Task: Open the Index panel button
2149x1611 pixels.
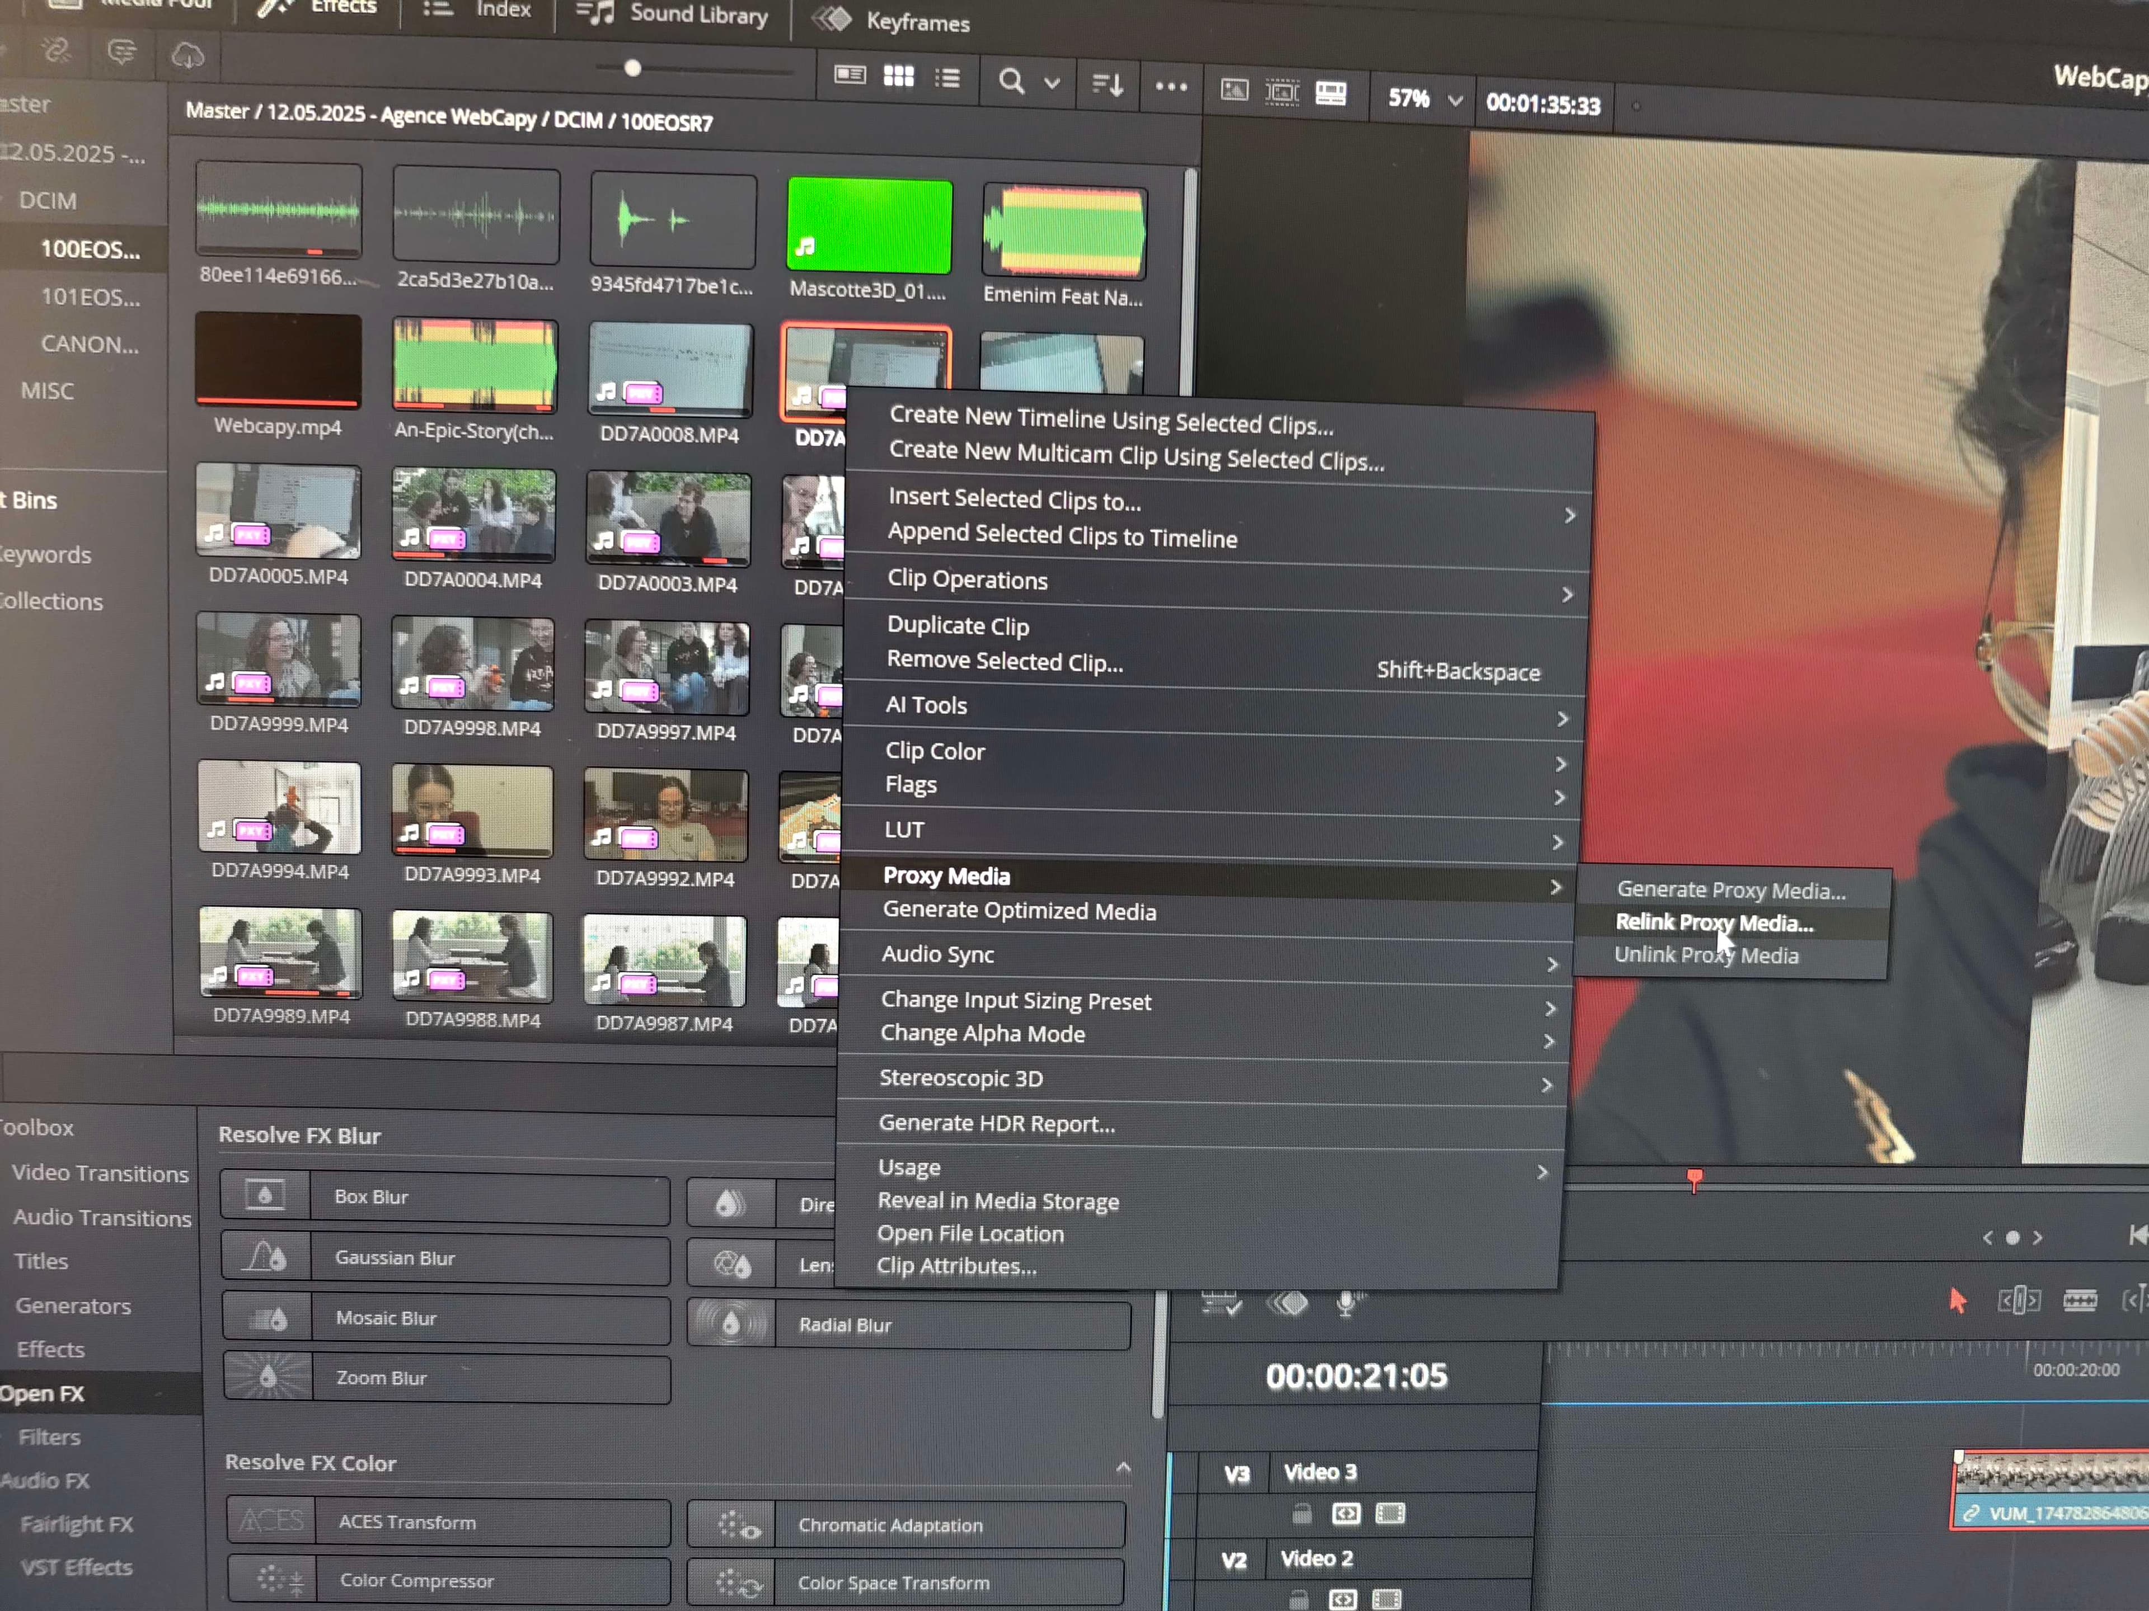Action: (477, 10)
